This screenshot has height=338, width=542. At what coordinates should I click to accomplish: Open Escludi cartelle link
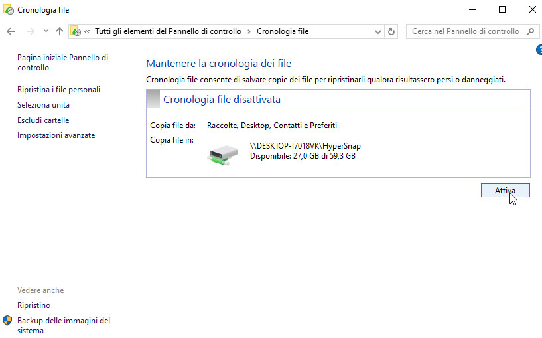[43, 120]
